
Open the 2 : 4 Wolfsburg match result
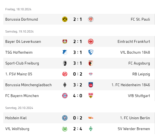(77, 129)
